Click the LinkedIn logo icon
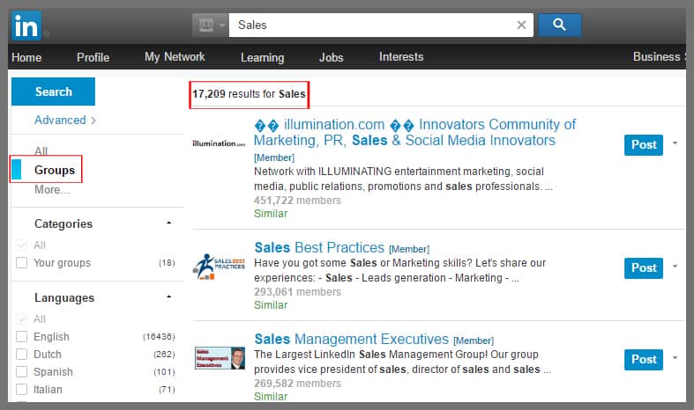Screen dimensions: 694x410 point(27,25)
